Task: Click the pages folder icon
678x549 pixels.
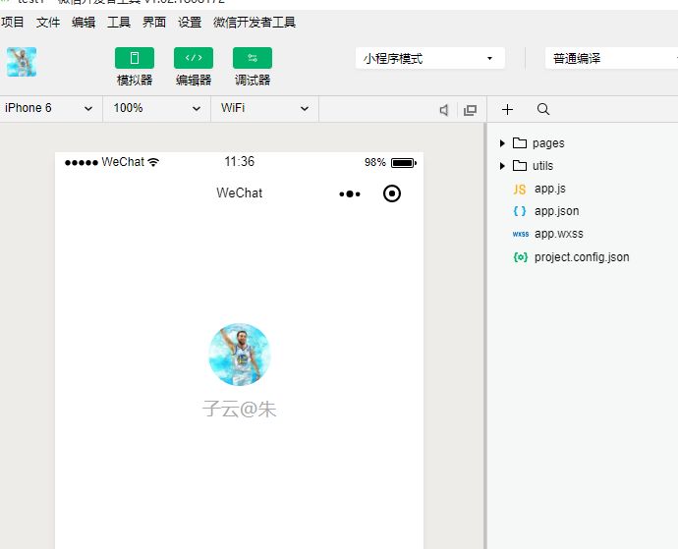Action: coord(520,143)
